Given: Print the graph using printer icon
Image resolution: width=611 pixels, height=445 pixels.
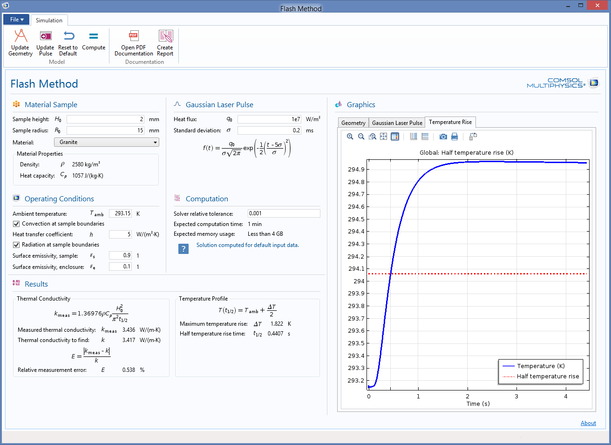Looking at the screenshot, I should (455, 137).
